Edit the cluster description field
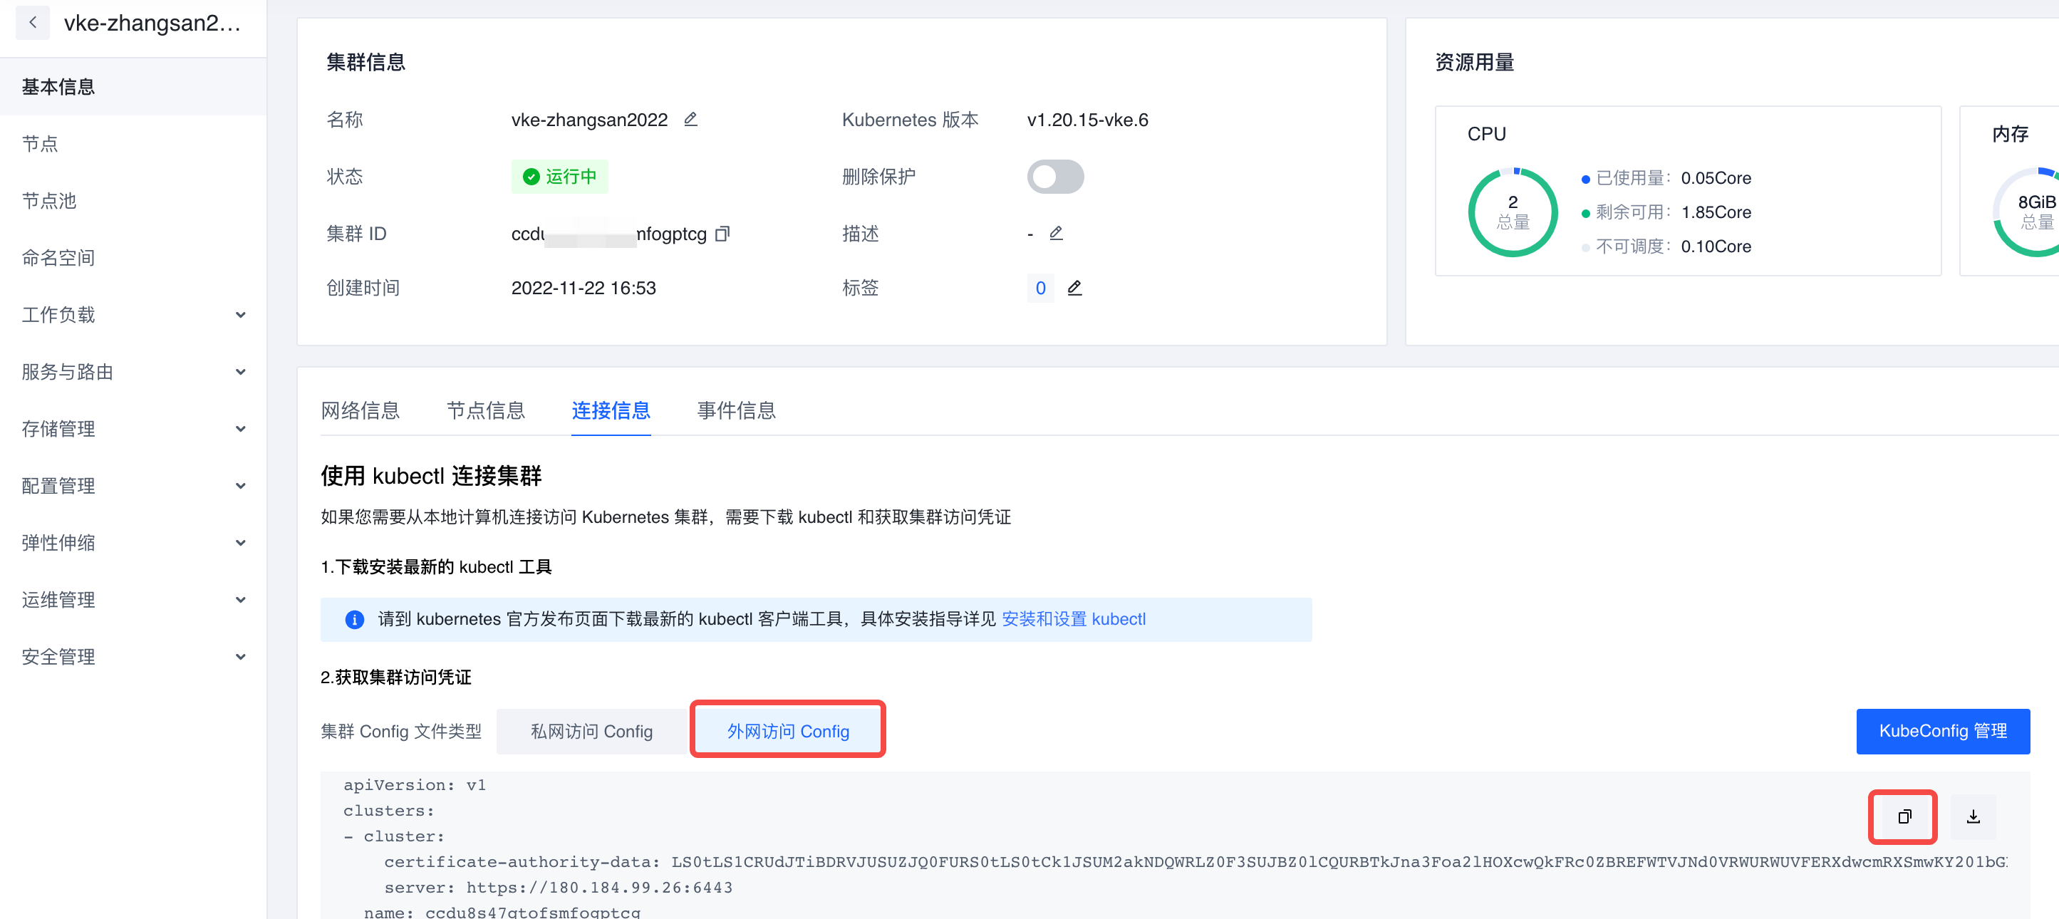Viewport: 2059px width, 919px height. click(x=1056, y=232)
